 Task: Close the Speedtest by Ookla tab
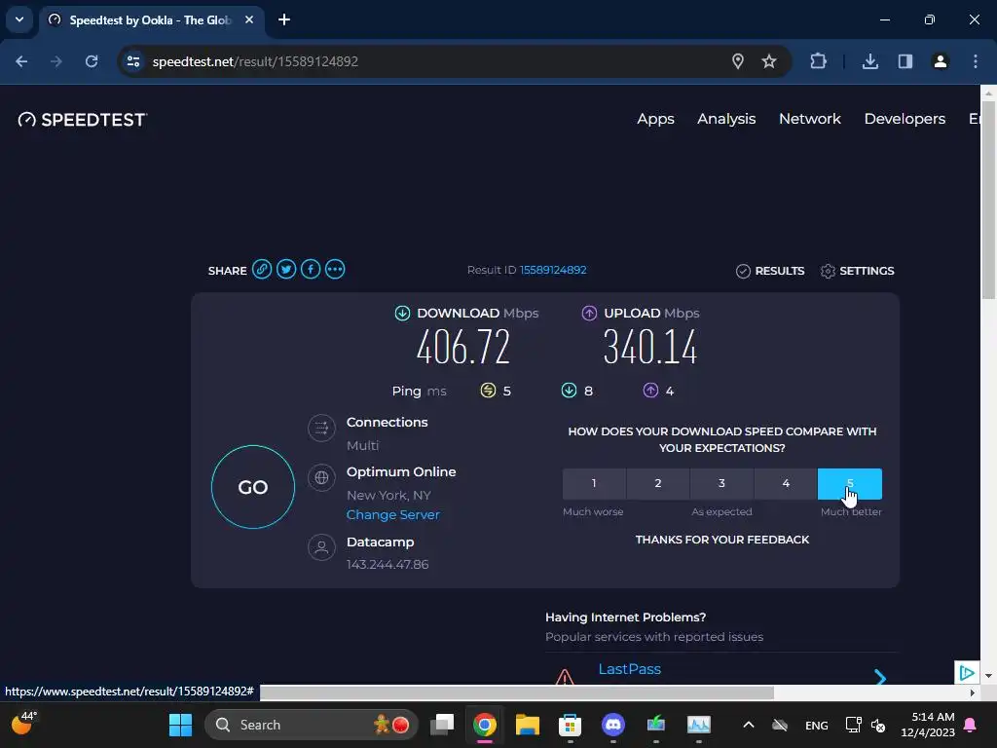(249, 19)
